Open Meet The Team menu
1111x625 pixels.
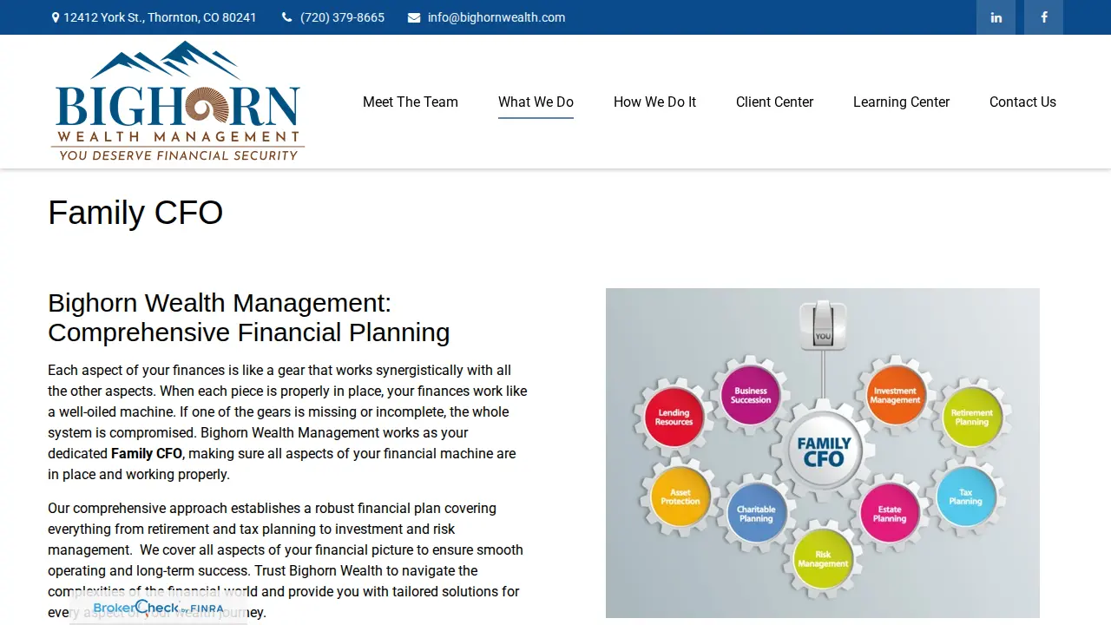click(x=411, y=102)
